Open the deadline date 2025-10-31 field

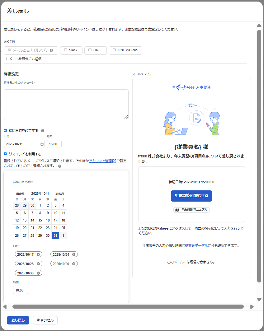[24, 144]
